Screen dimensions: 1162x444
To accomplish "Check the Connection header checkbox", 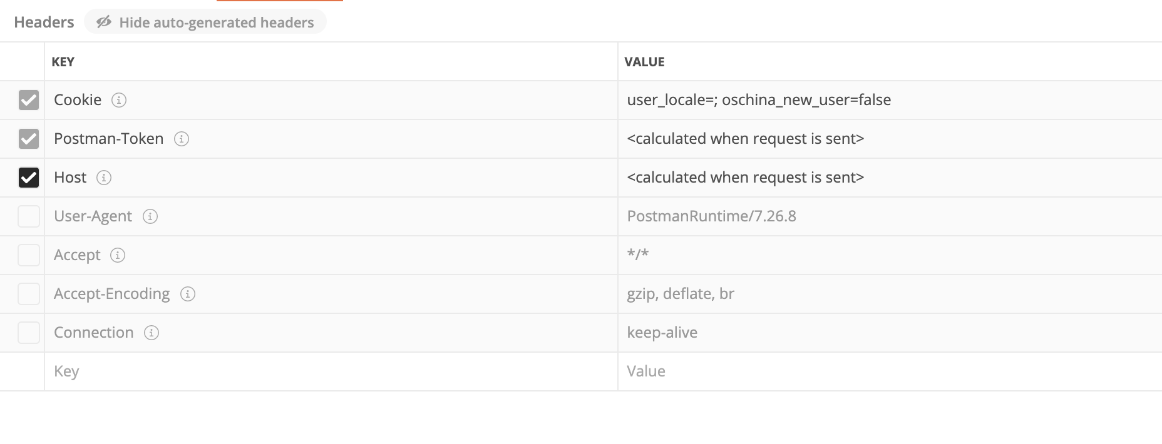I will pyautogui.click(x=29, y=333).
